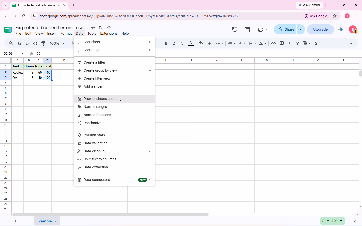This screenshot has height=226, width=362.
Task: Open the Sort range submenu
Action: click(114, 50)
